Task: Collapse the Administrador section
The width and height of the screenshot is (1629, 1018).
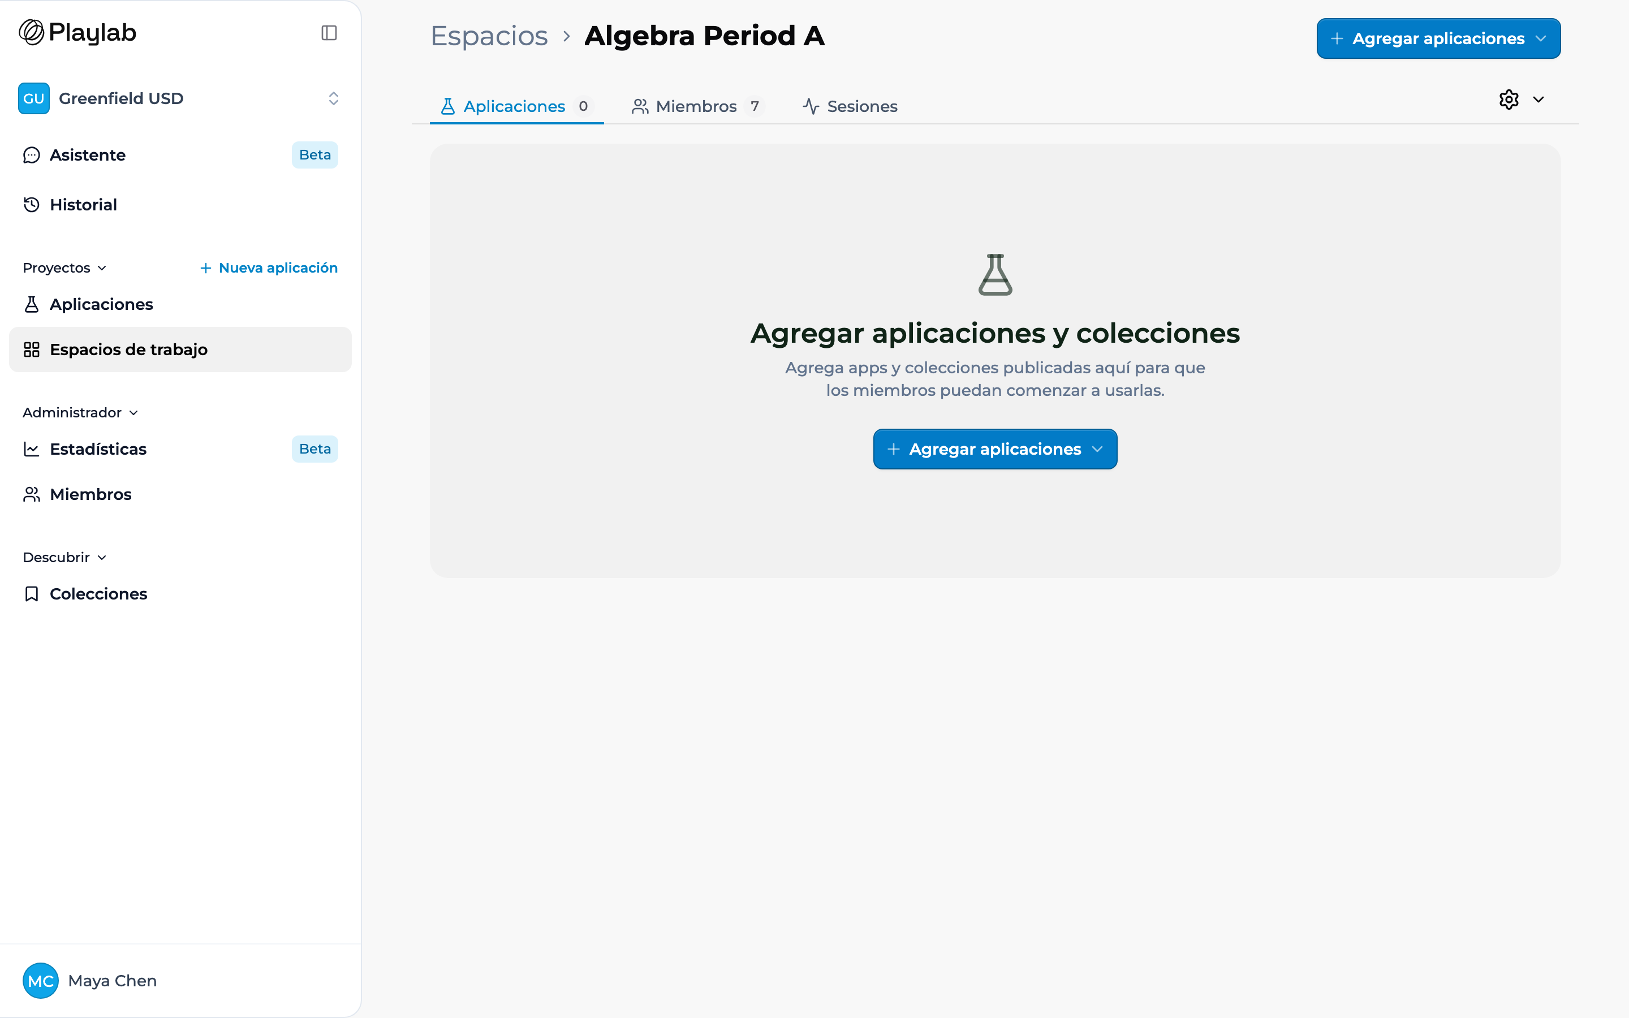Action: [80, 413]
